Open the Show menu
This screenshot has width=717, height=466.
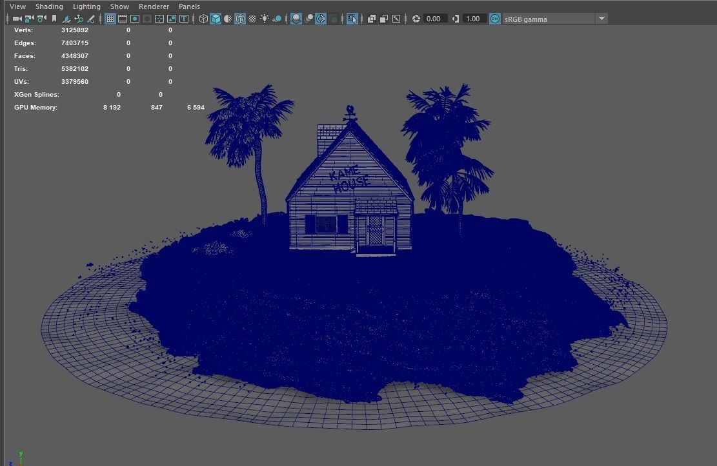point(119,6)
